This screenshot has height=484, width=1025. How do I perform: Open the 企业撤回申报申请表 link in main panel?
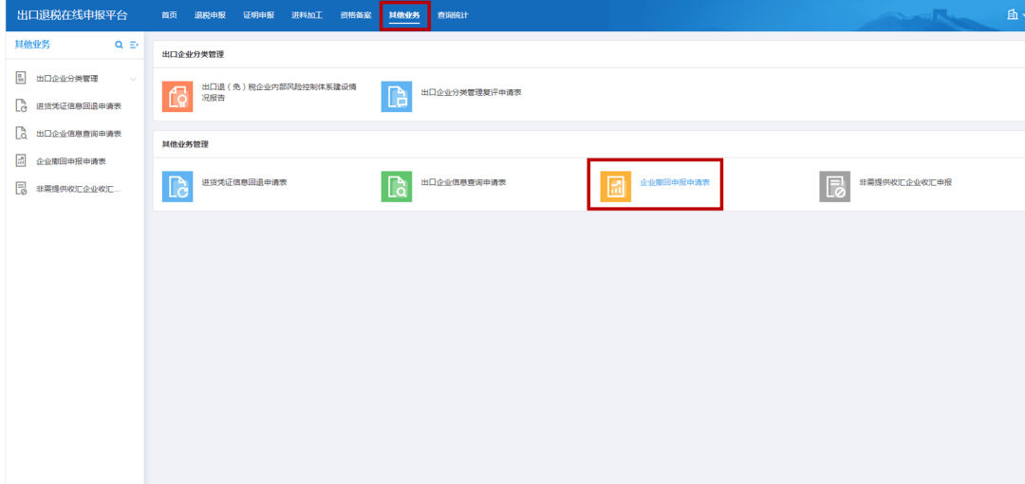pos(675,182)
